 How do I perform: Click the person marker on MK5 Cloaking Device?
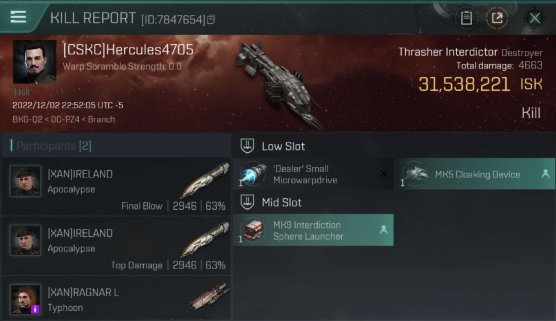545,174
